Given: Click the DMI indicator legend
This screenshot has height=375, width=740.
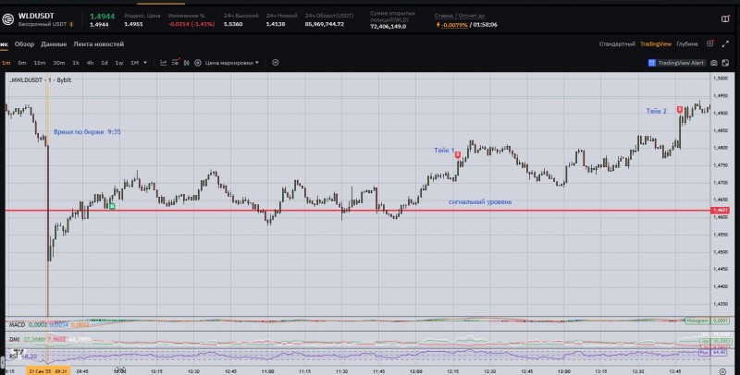Looking at the screenshot, I should pyautogui.click(x=50, y=339).
